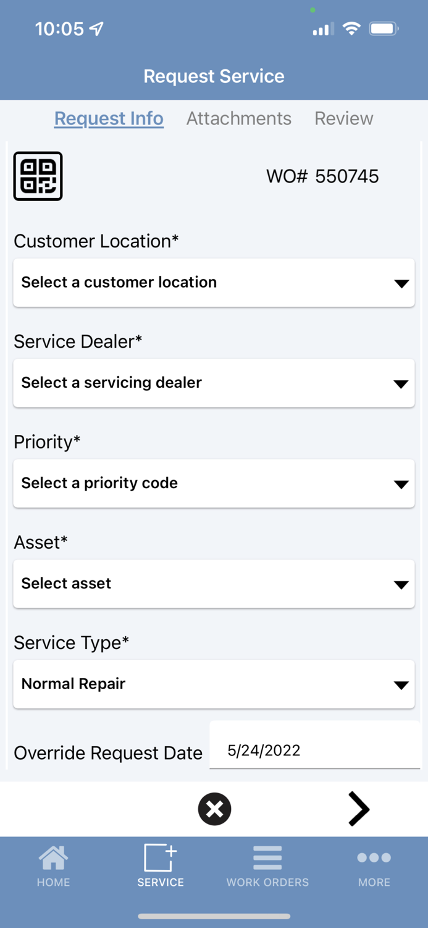Viewport: 428px width, 928px height.
Task: Tap the Wi-Fi icon in the status bar
Action: tap(351, 28)
